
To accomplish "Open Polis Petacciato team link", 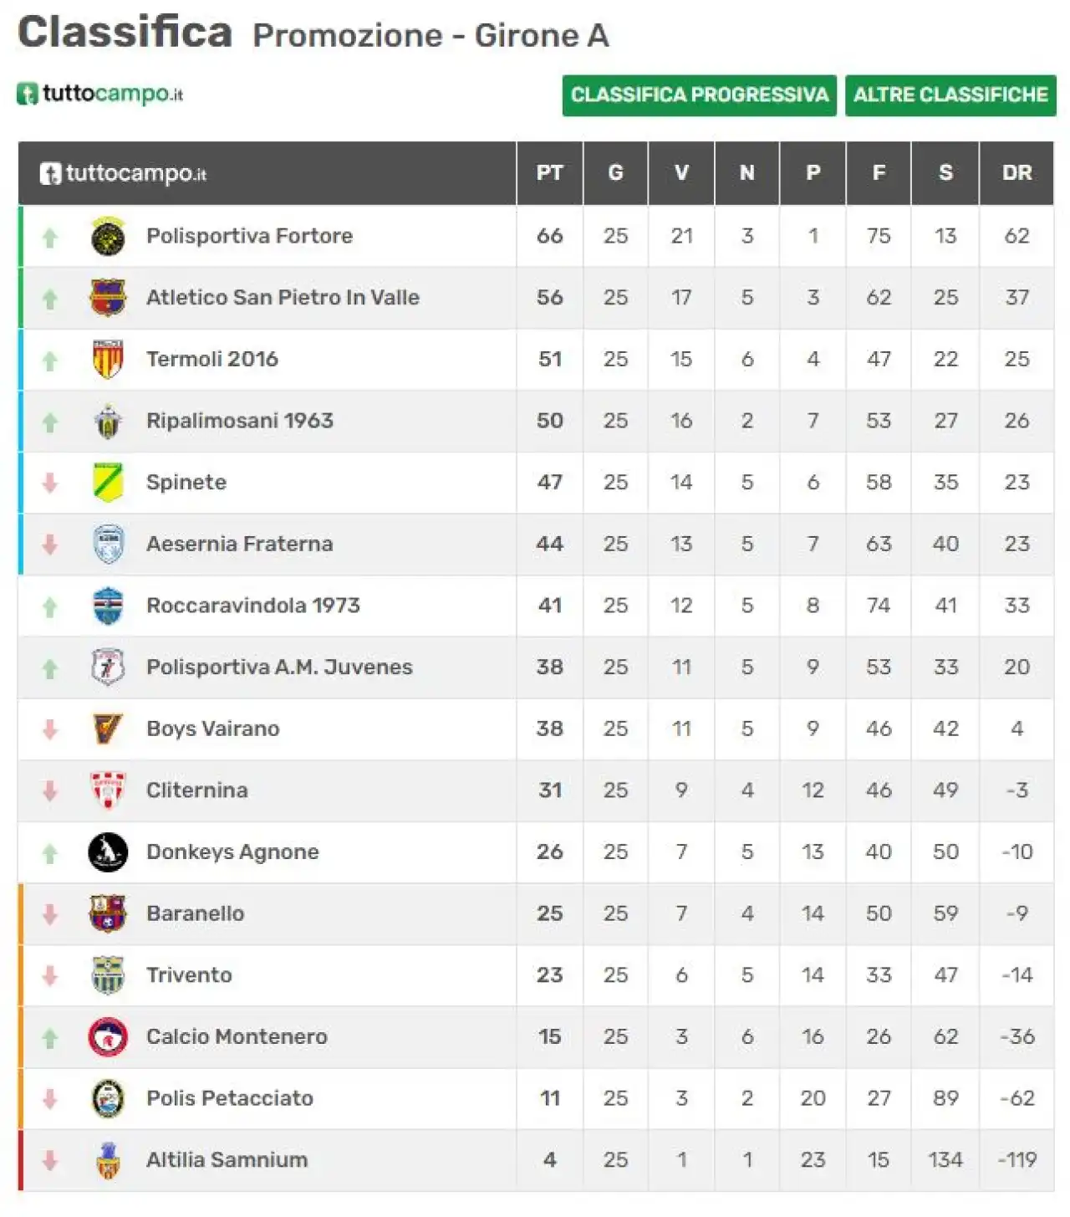I will click(x=230, y=1098).
